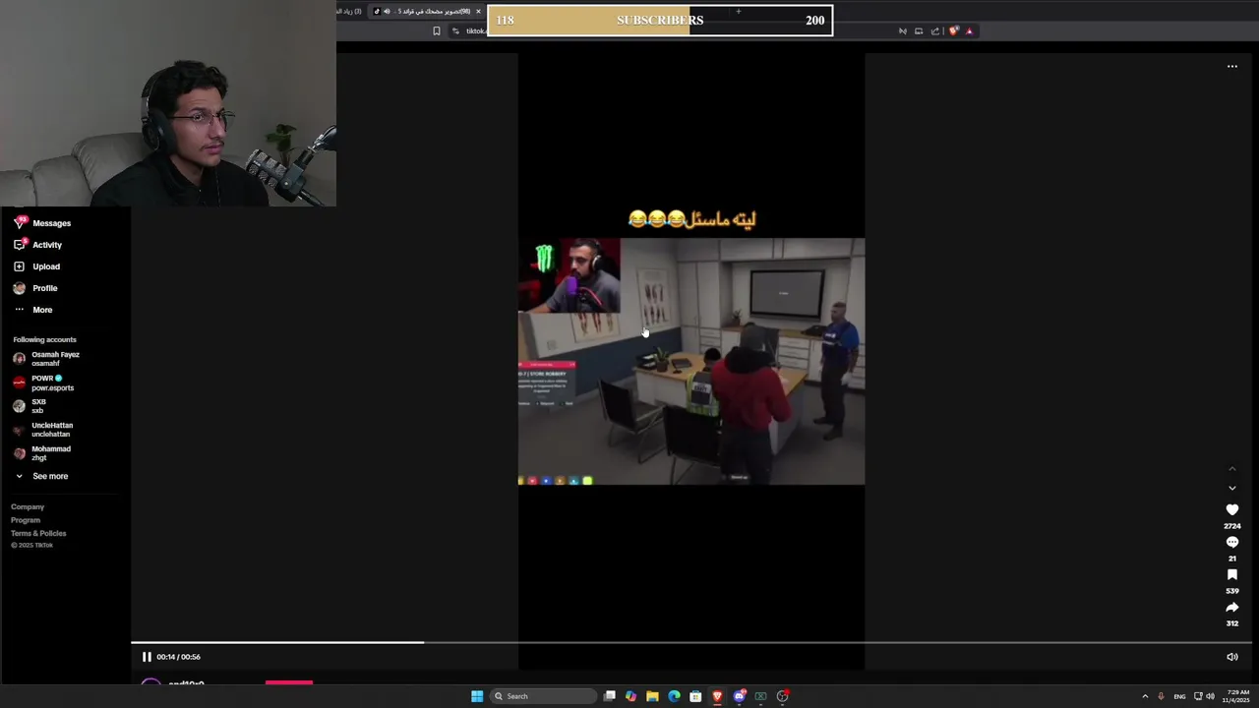This screenshot has height=708, width=1259.
Task: Open SXB followed account
Action: [30, 406]
